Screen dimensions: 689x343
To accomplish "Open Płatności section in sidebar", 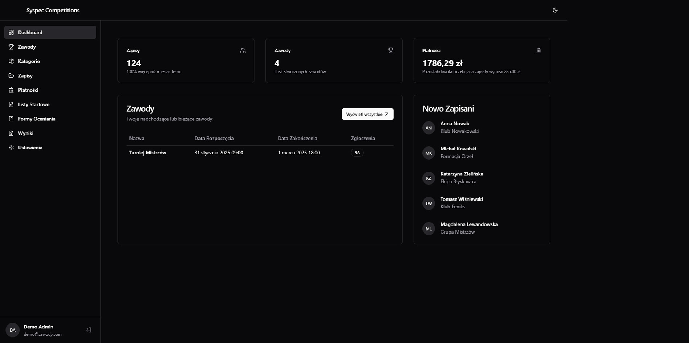I will coord(28,90).
